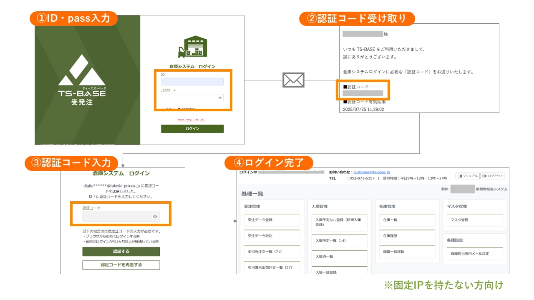Click the envelope mail icon
534x300 pixels.
pos(293,80)
